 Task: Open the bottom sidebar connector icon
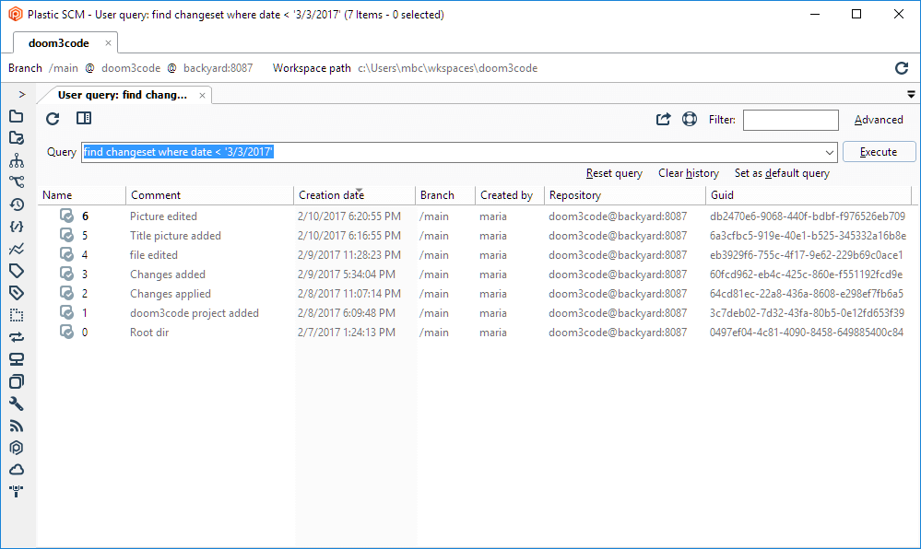(x=17, y=492)
